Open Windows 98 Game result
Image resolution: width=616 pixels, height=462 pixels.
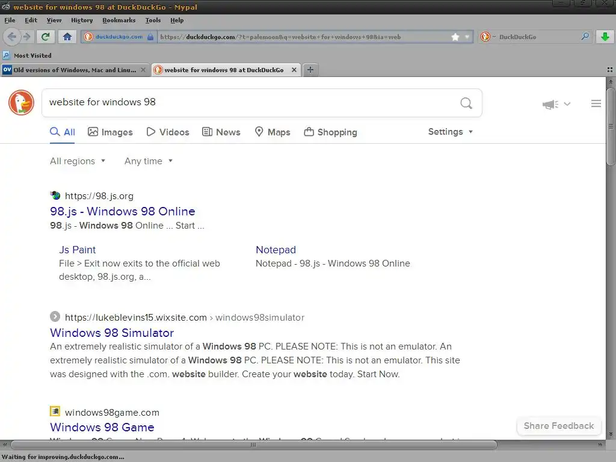[x=102, y=427]
